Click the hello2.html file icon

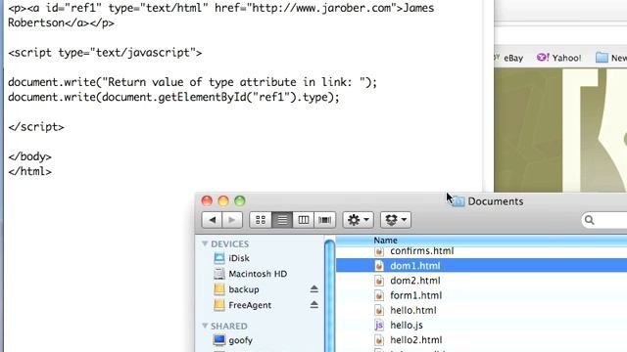[379, 339]
